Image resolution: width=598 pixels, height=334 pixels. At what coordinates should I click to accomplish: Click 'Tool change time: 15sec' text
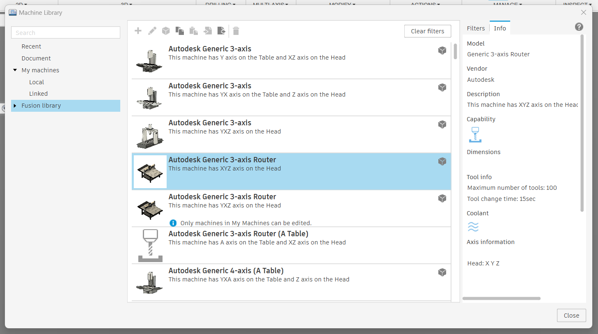(x=501, y=199)
